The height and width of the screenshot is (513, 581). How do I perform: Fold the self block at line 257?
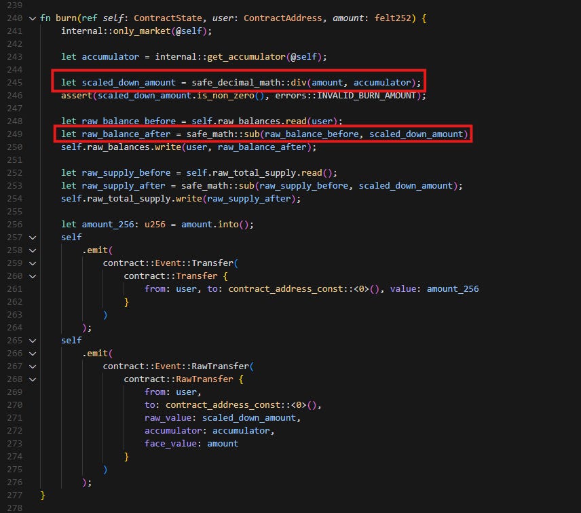tap(33, 237)
